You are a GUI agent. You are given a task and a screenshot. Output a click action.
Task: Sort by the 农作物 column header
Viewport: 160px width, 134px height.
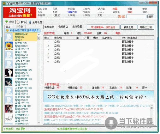pos(64,38)
